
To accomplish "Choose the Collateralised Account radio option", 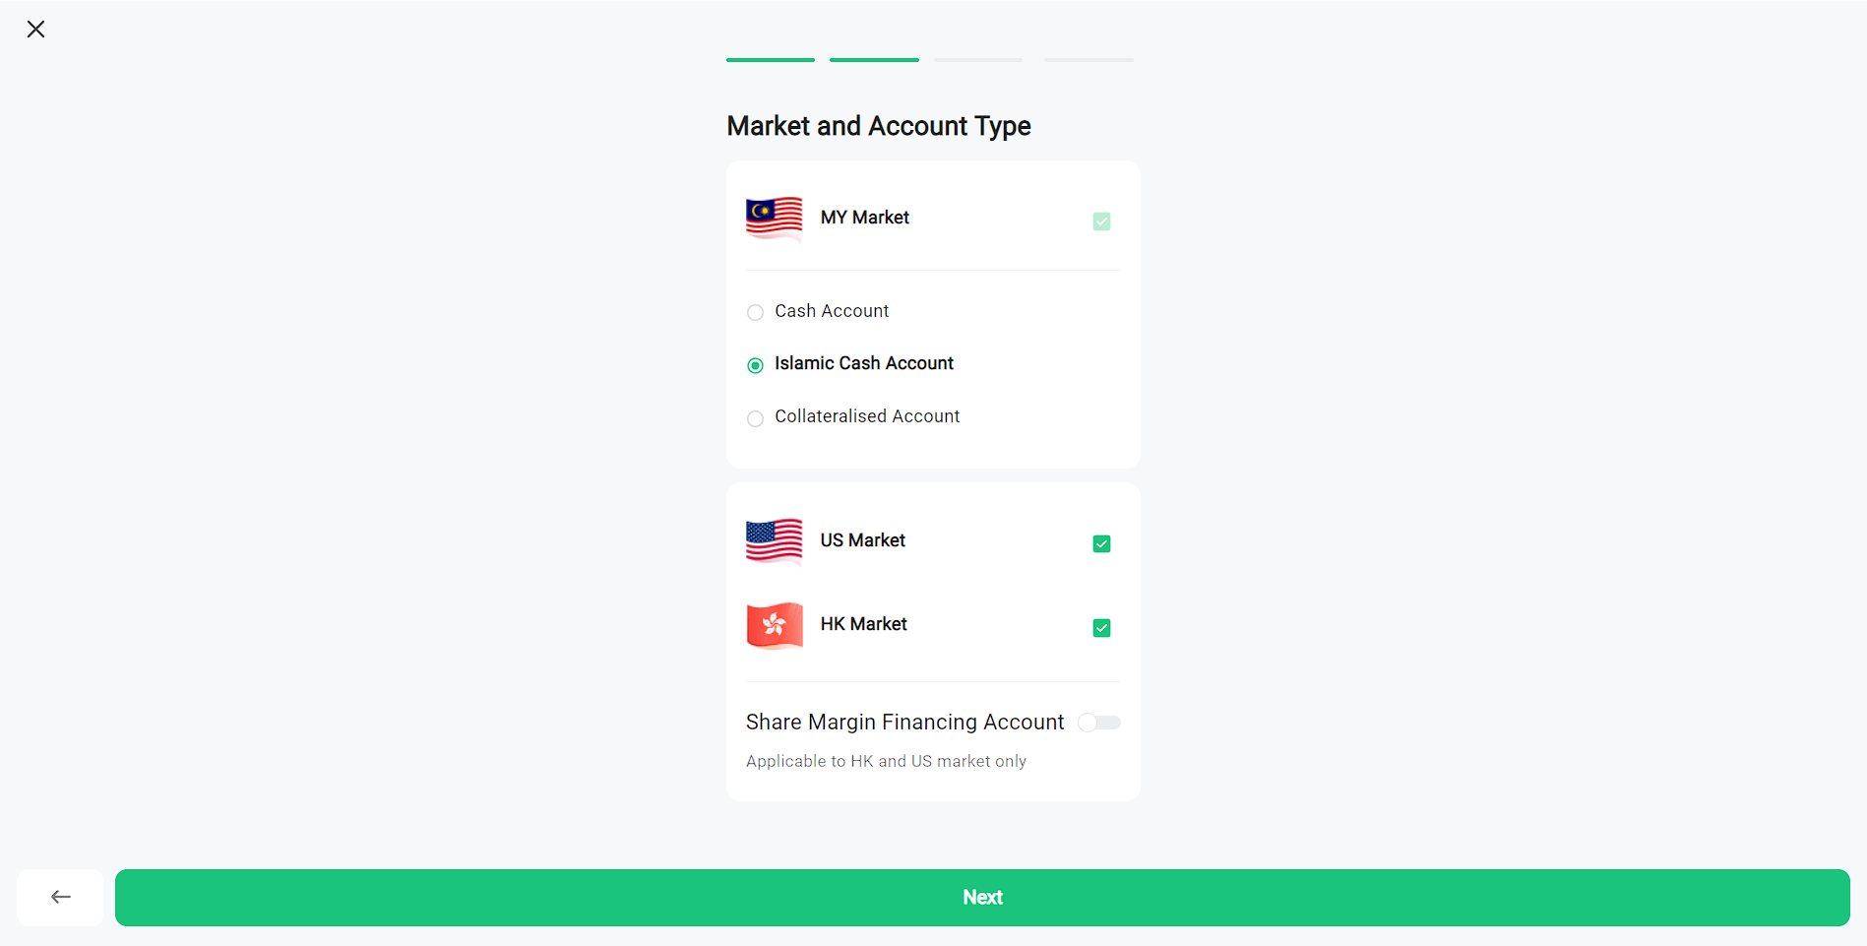I will [755, 419].
